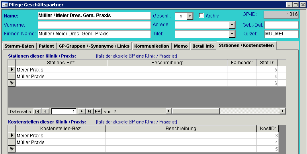Switch to the Stamm-Daten tab

tap(19, 46)
